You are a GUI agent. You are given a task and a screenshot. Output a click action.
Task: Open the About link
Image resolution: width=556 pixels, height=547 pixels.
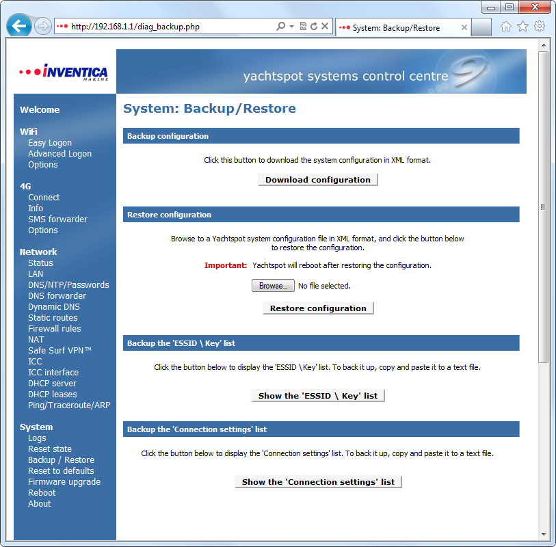(40, 504)
